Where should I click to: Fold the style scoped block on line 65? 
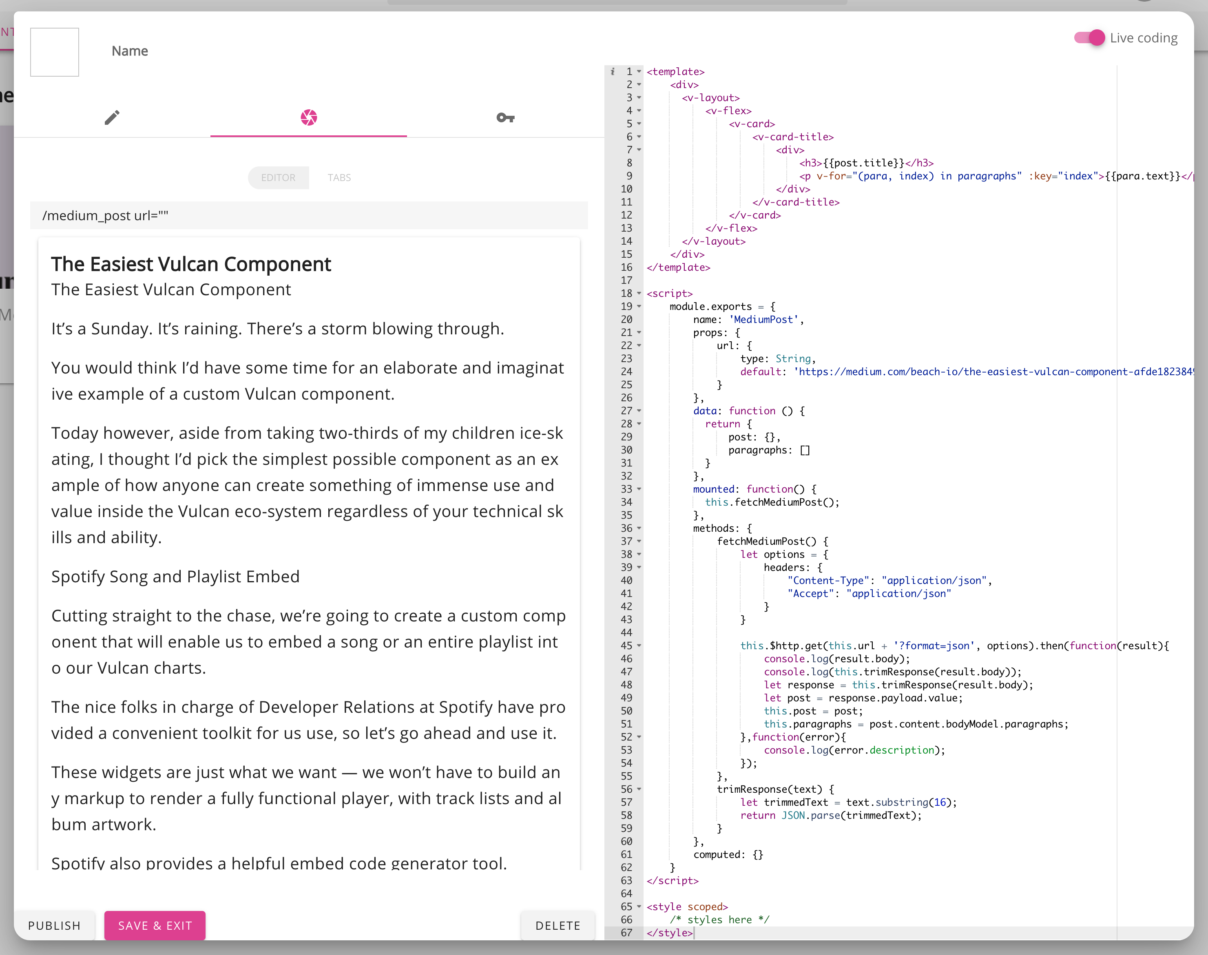639,907
